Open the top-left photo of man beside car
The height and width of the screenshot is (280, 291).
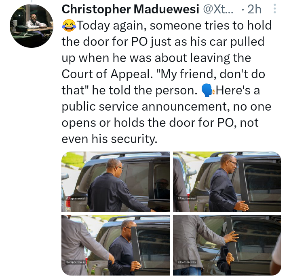116,182
